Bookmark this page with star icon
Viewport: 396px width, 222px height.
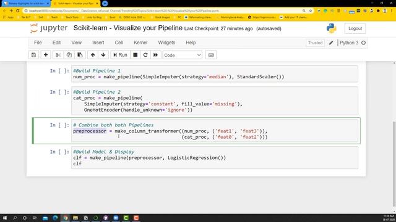(311, 11)
